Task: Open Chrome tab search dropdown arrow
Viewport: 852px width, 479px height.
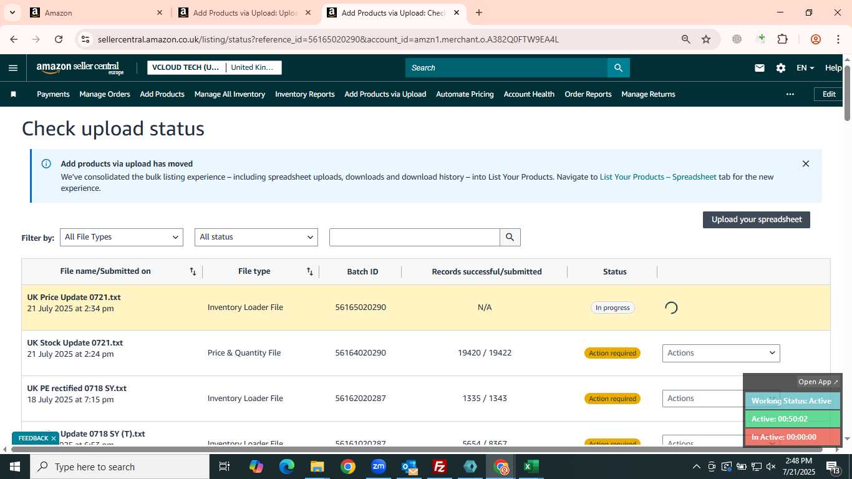Action: pyautogui.click(x=12, y=12)
